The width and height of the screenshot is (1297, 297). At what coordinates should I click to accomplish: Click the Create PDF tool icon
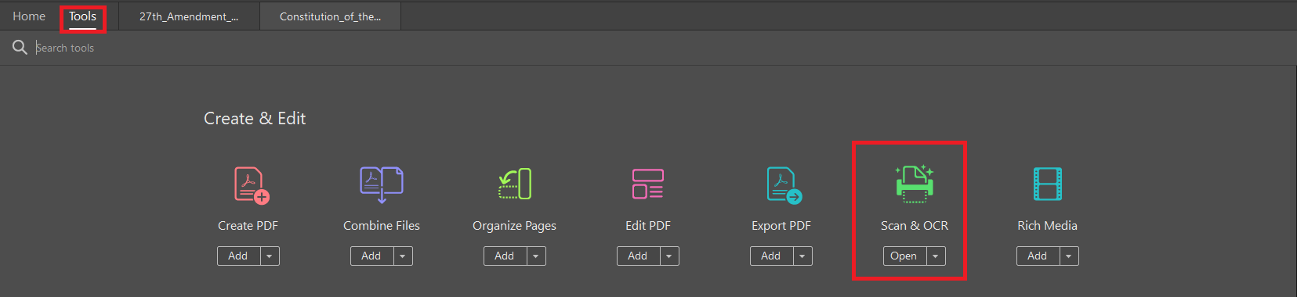pos(252,185)
